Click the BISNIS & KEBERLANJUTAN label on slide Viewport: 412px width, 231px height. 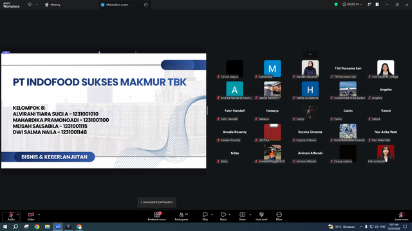(54, 157)
